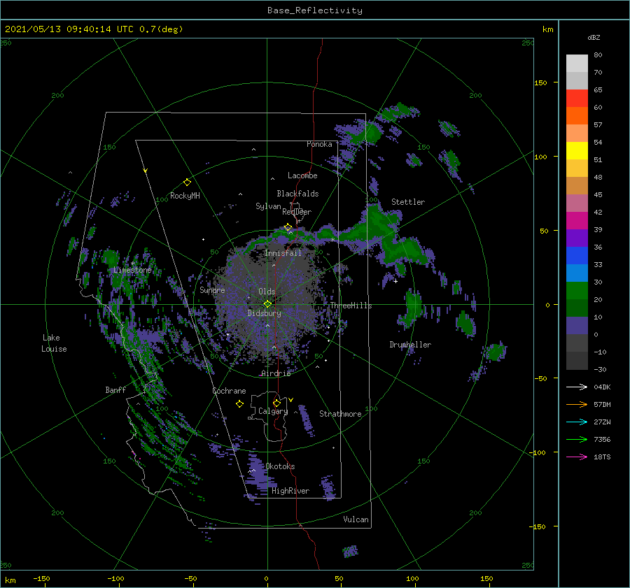Click the cyan 27ZW arrow legend icon
This screenshot has width=630, height=588.
coord(577,422)
